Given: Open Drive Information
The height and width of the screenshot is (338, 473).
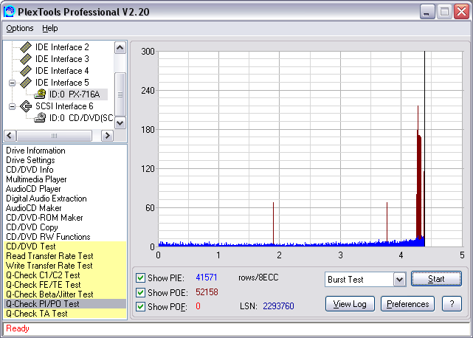Looking at the screenshot, I should click(x=35, y=151).
